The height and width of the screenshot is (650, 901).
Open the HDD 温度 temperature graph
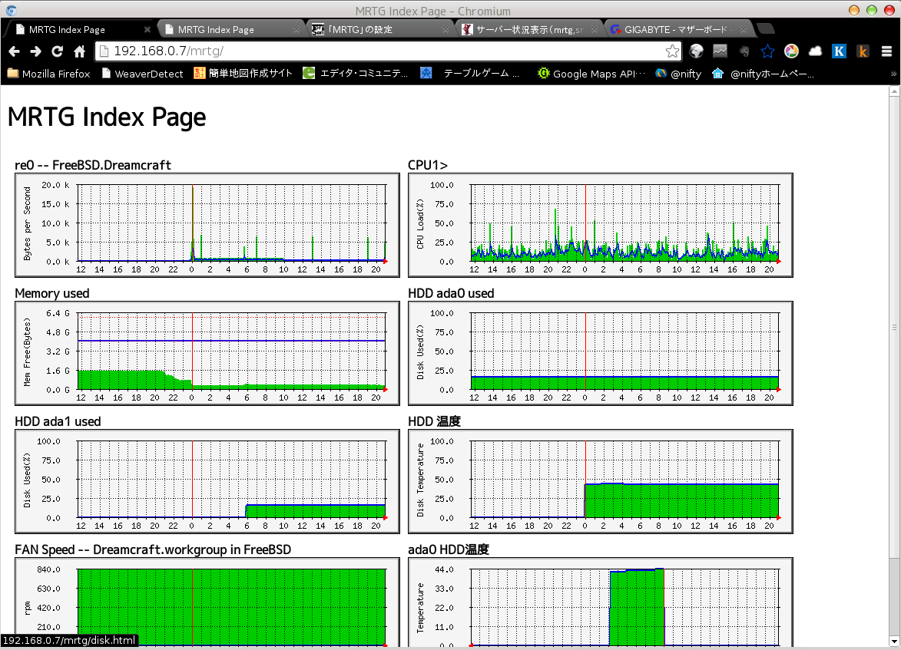pos(601,481)
